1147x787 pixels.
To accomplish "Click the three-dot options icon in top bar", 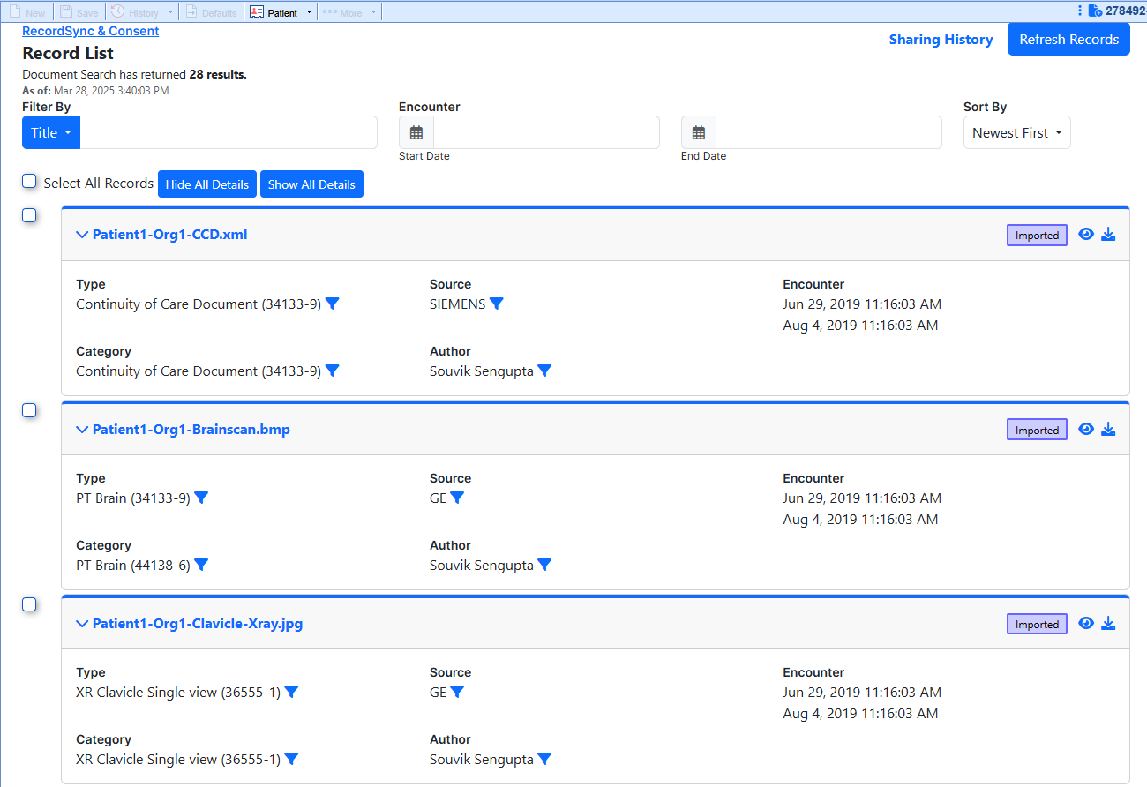I will coord(1080,11).
